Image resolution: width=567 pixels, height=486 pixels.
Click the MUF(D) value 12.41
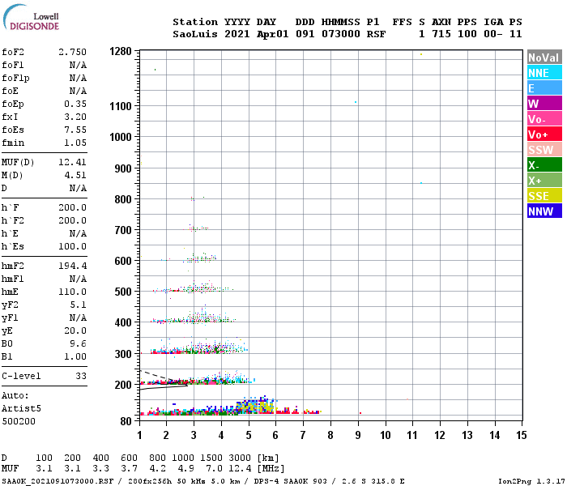(x=73, y=162)
